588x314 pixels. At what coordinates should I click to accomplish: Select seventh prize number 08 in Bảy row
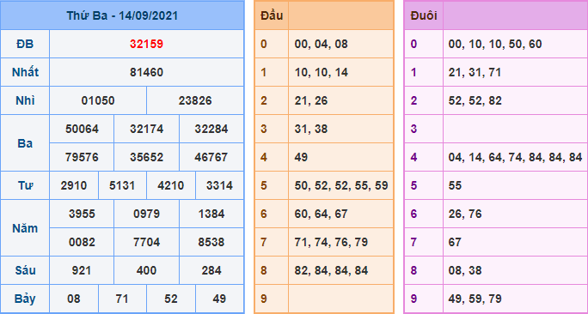(x=74, y=299)
